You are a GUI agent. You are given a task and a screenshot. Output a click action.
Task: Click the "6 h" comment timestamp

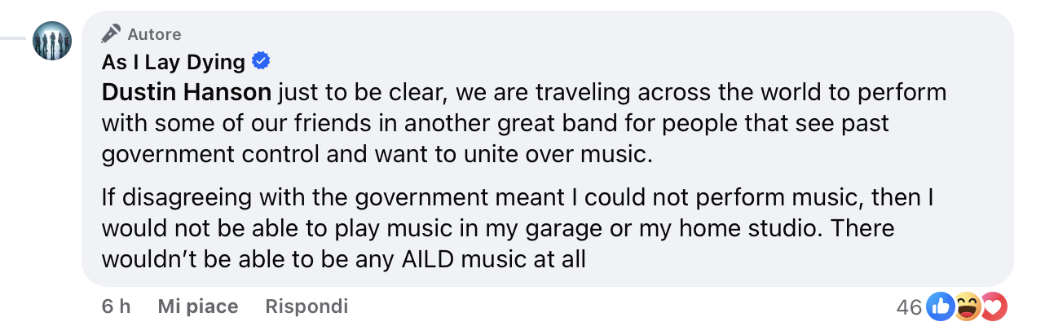click(x=116, y=306)
